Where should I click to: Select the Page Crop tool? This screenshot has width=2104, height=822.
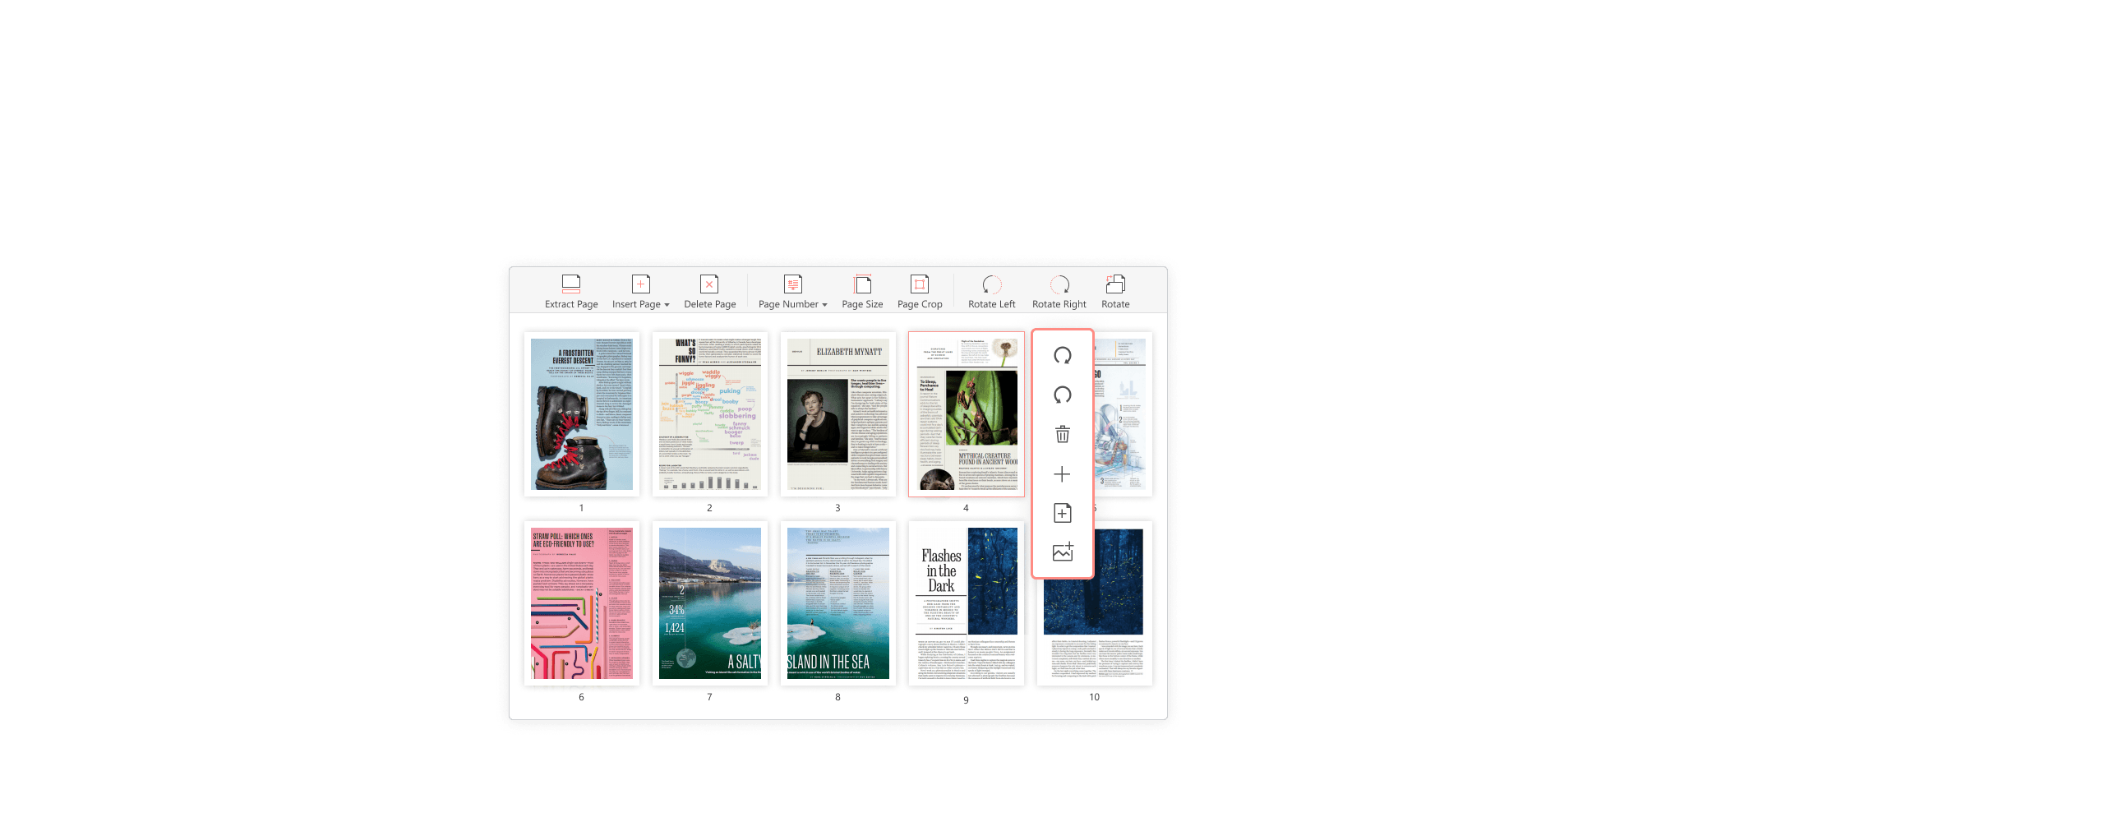click(x=920, y=291)
